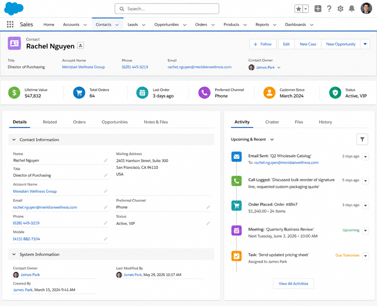Viewport: 377px width, 306px height.
Task: Click email link in Email Sent activity
Action: tap(286, 163)
